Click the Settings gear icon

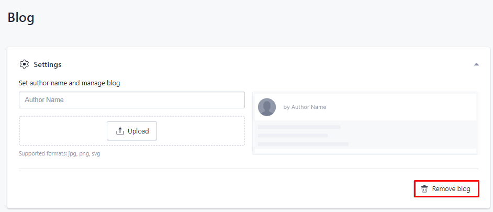coord(24,64)
